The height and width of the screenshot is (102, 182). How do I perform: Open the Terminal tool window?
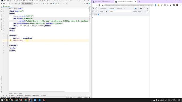(x=28, y=95)
